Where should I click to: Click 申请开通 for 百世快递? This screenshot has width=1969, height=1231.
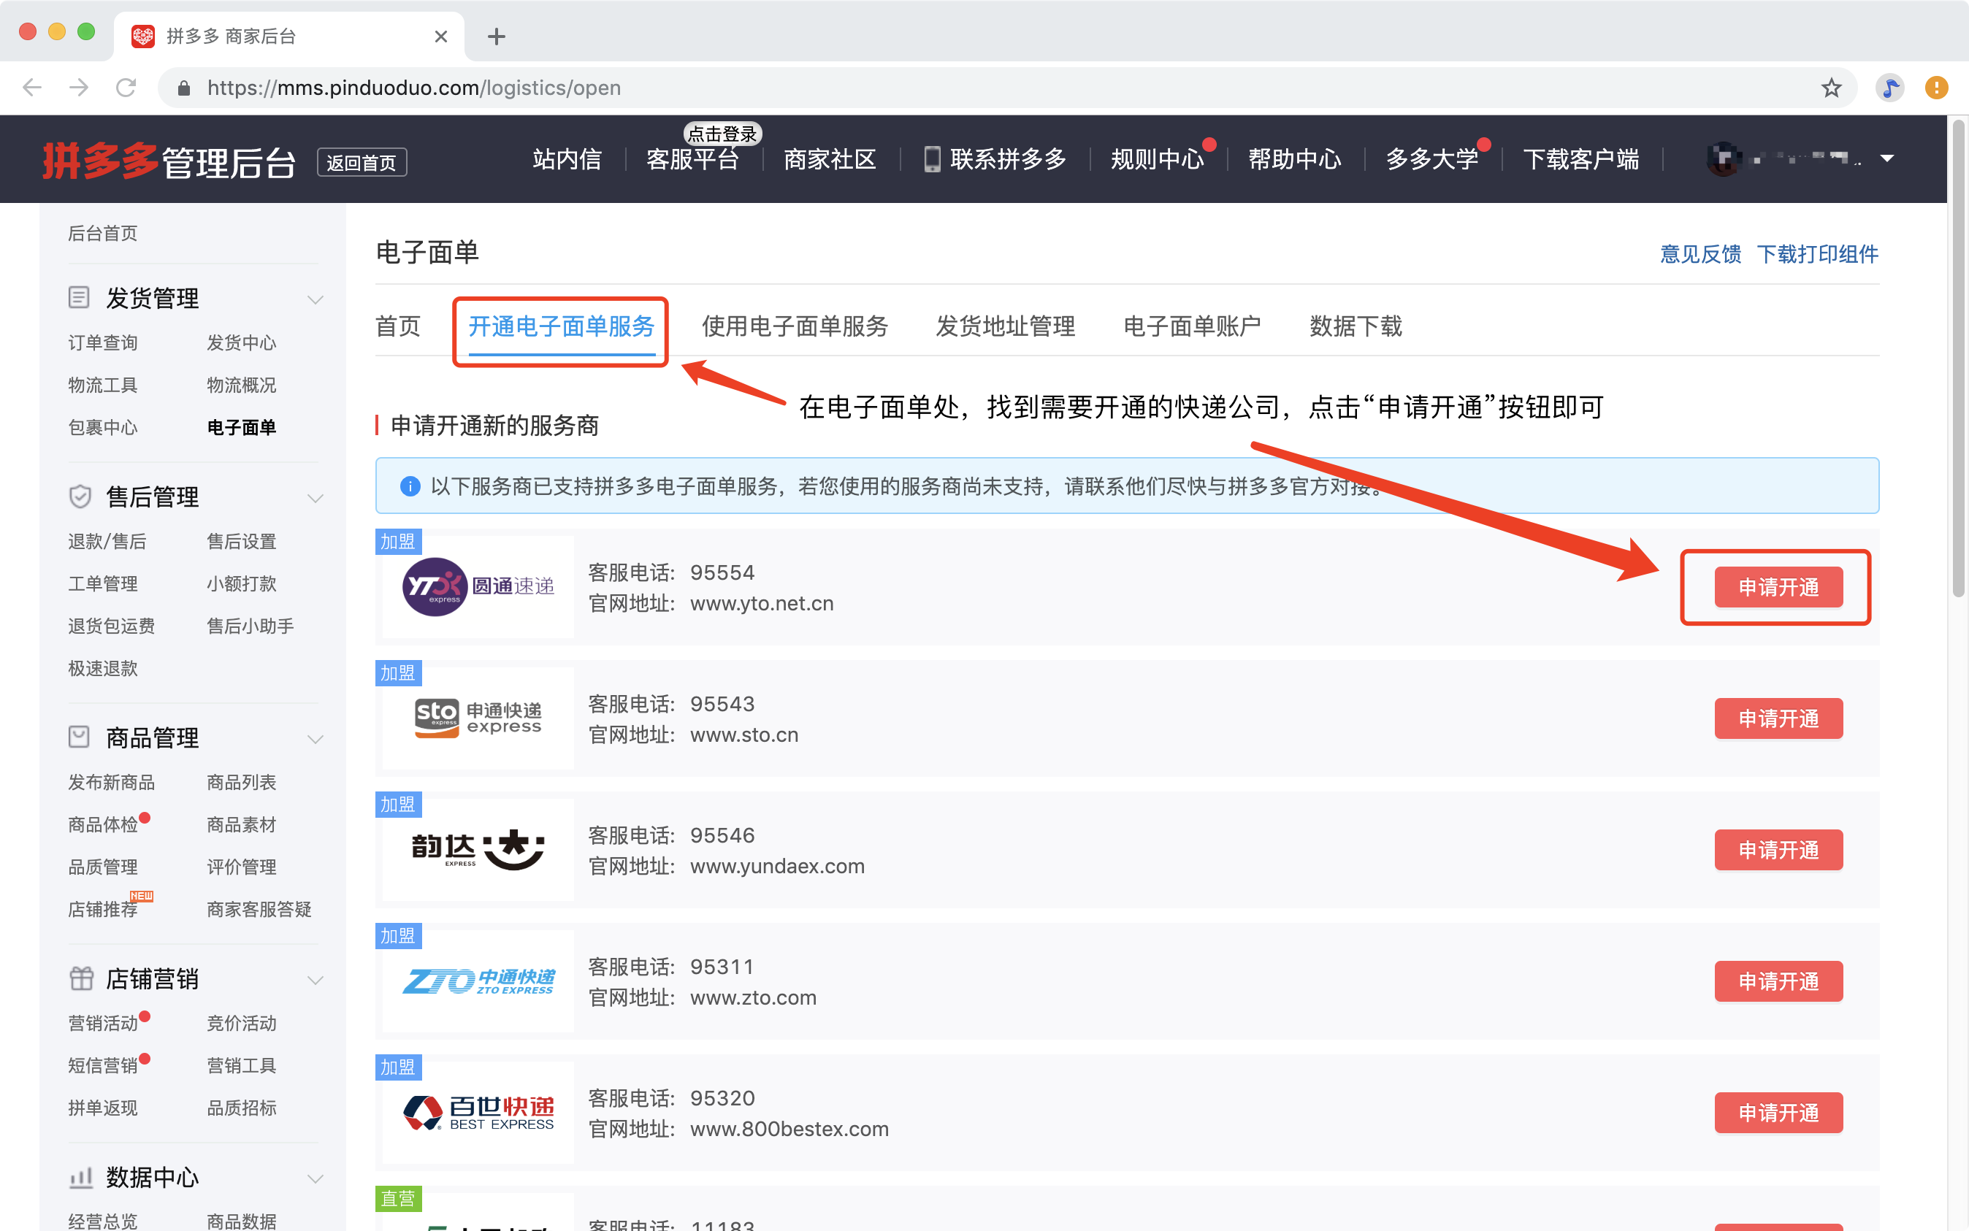[1778, 1112]
